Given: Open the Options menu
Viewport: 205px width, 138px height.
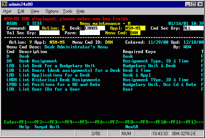Looking at the screenshot, I should (52, 11).
